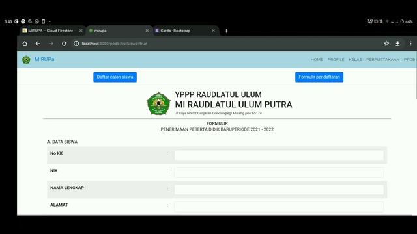Image resolution: width=417 pixels, height=234 pixels.
Task: Click the browser home icon
Action: [25, 44]
